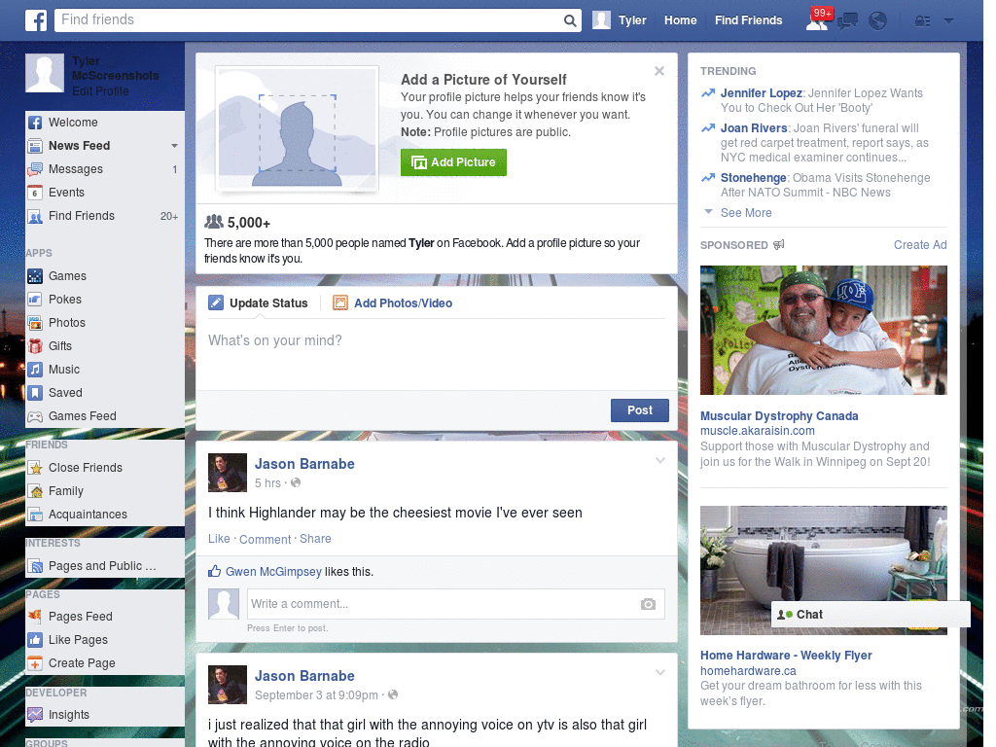Click the Music note icon
The image size is (996, 747).
point(35,370)
